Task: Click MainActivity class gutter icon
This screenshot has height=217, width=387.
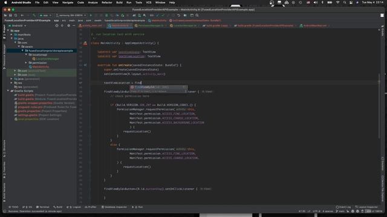Action: point(85,43)
